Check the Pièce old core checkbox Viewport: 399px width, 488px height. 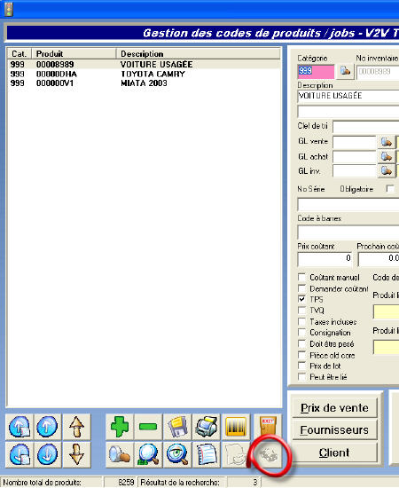(x=301, y=355)
